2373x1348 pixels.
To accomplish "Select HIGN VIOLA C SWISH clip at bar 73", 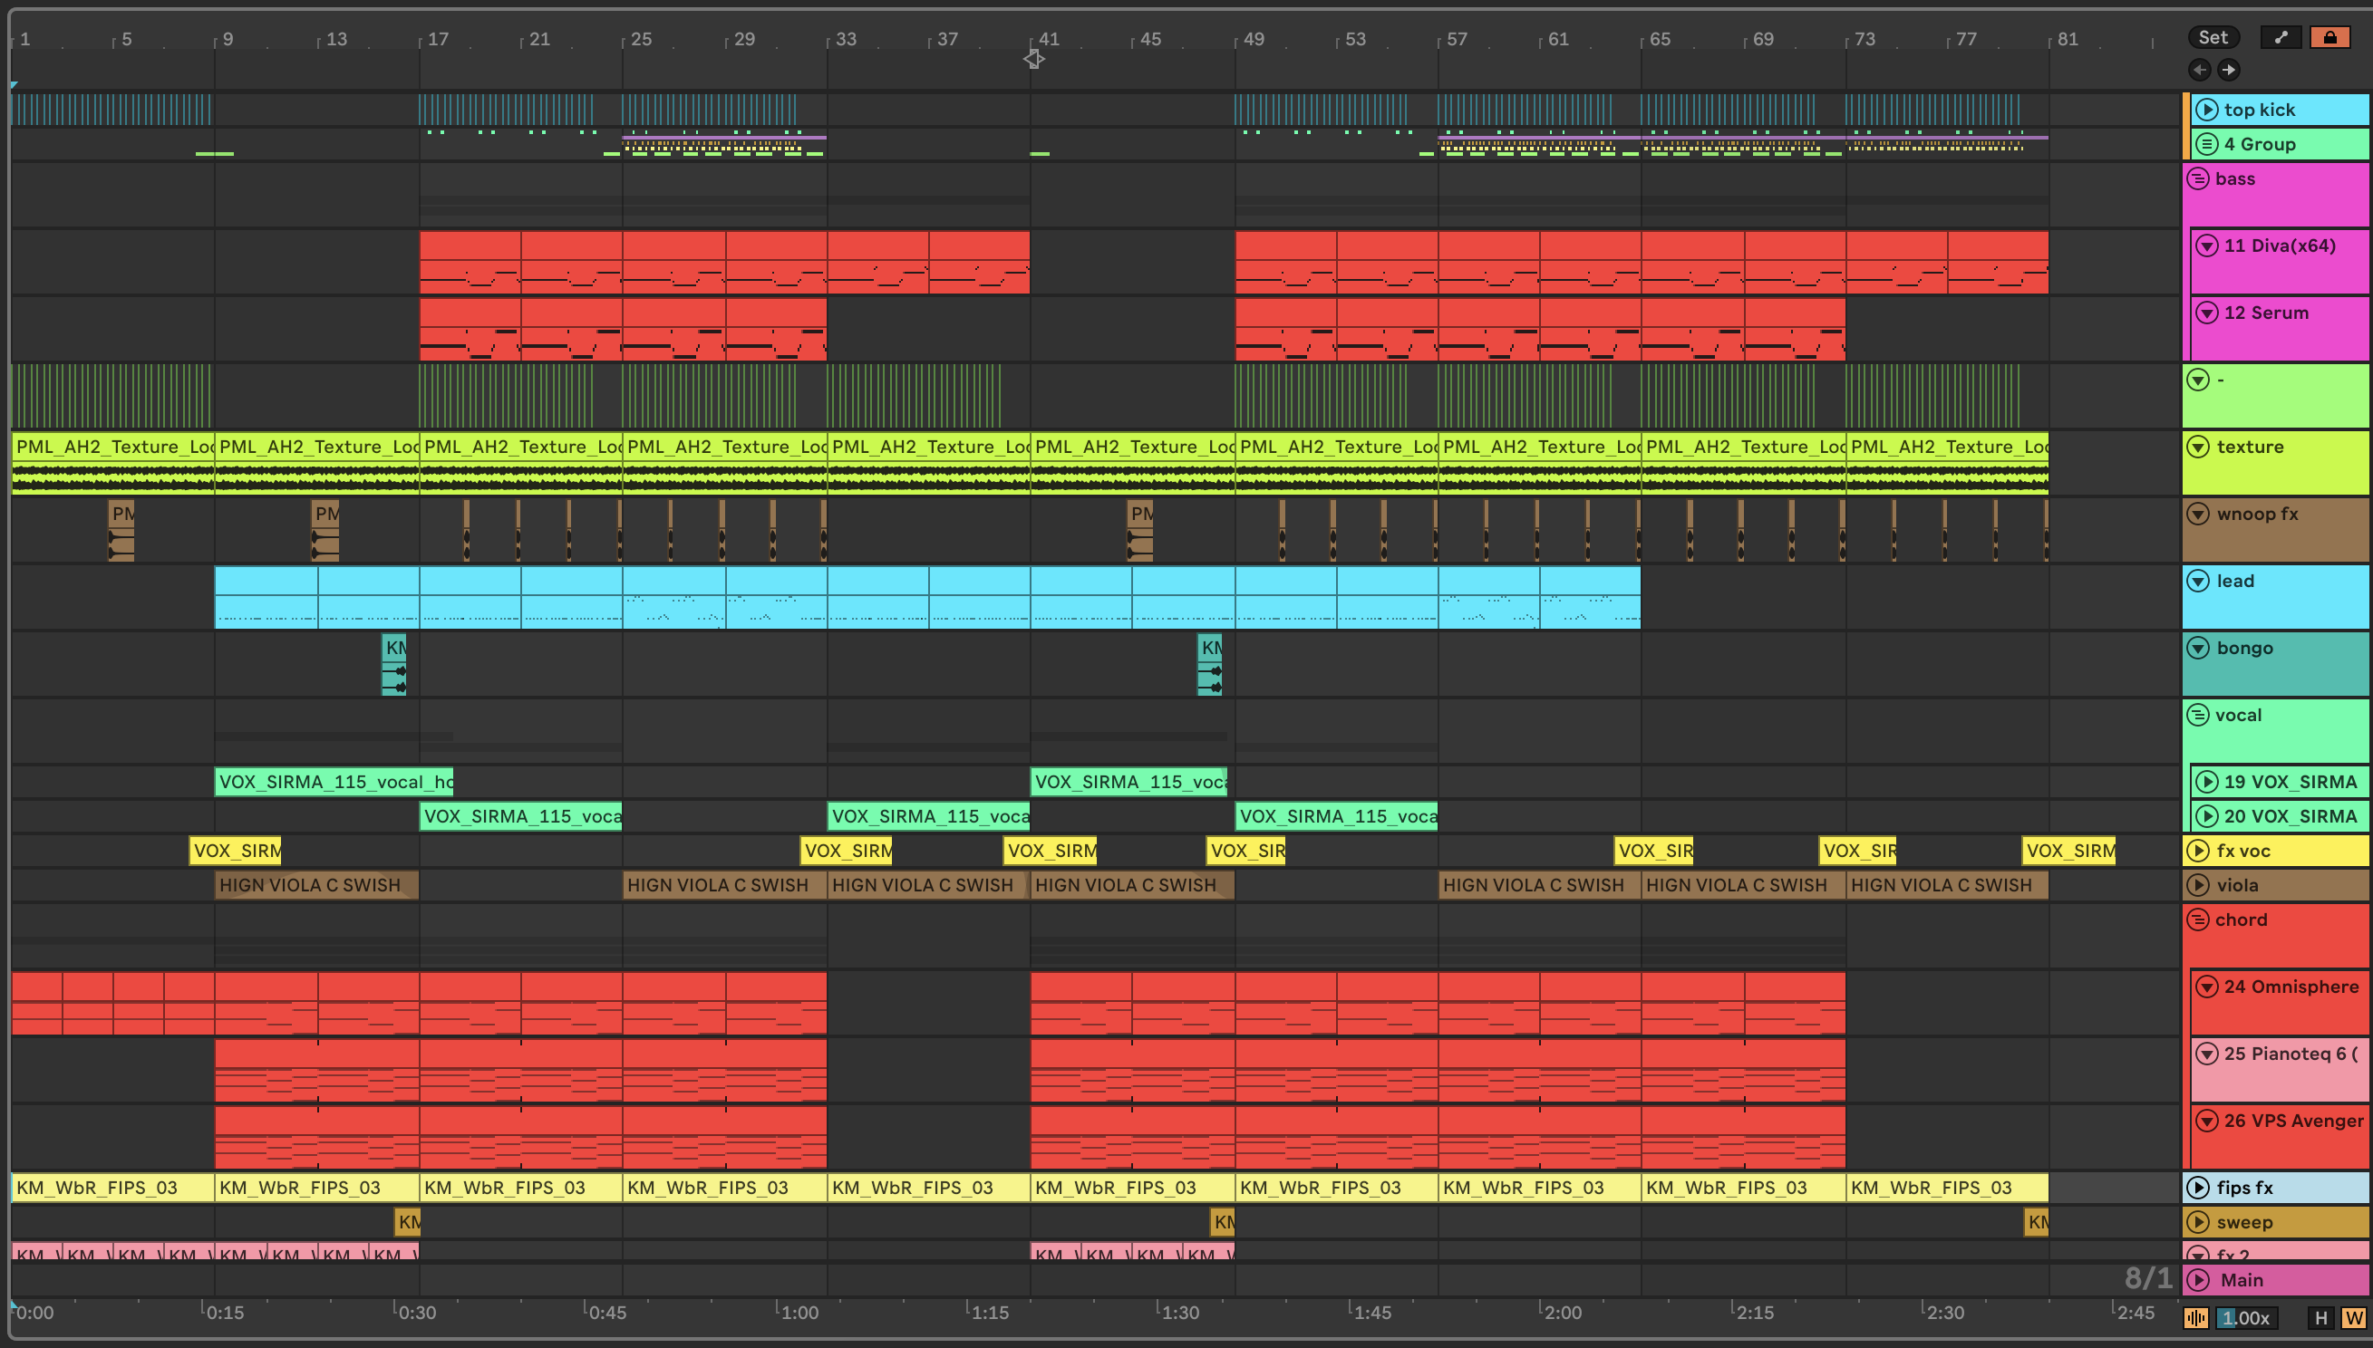I will (x=1947, y=885).
